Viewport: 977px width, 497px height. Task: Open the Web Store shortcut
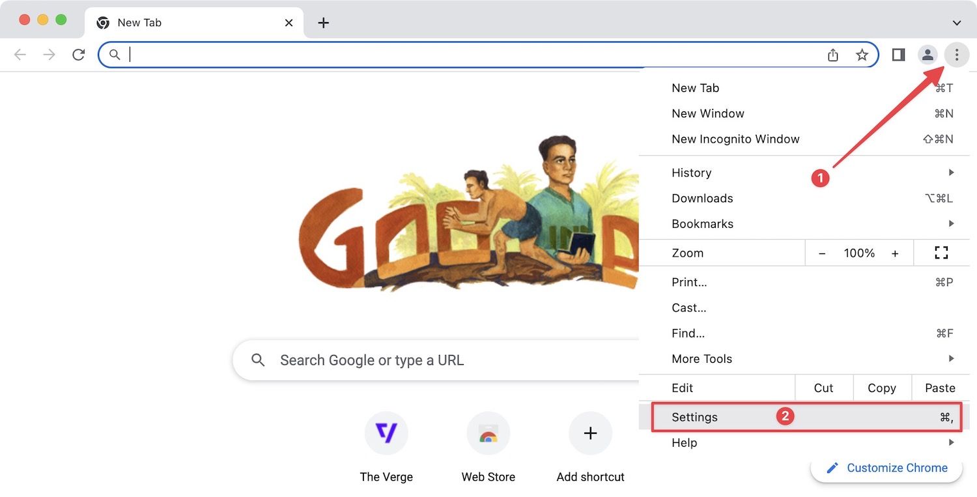click(x=488, y=433)
